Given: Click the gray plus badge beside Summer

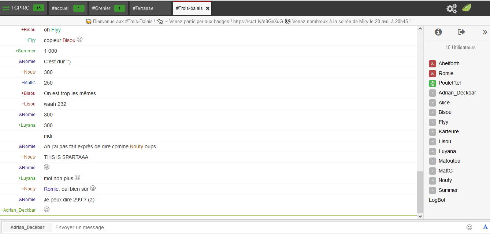Looking at the screenshot, I should (x=433, y=190).
